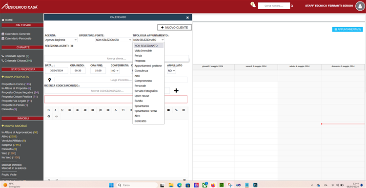This screenshot has width=366, height=188.
Task: Open Firefox from the taskbar
Action: (x=213, y=185)
